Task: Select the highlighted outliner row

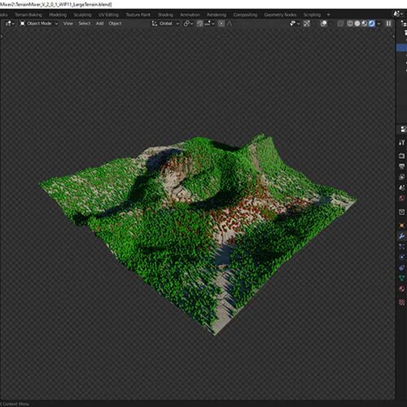Action: click(402, 47)
